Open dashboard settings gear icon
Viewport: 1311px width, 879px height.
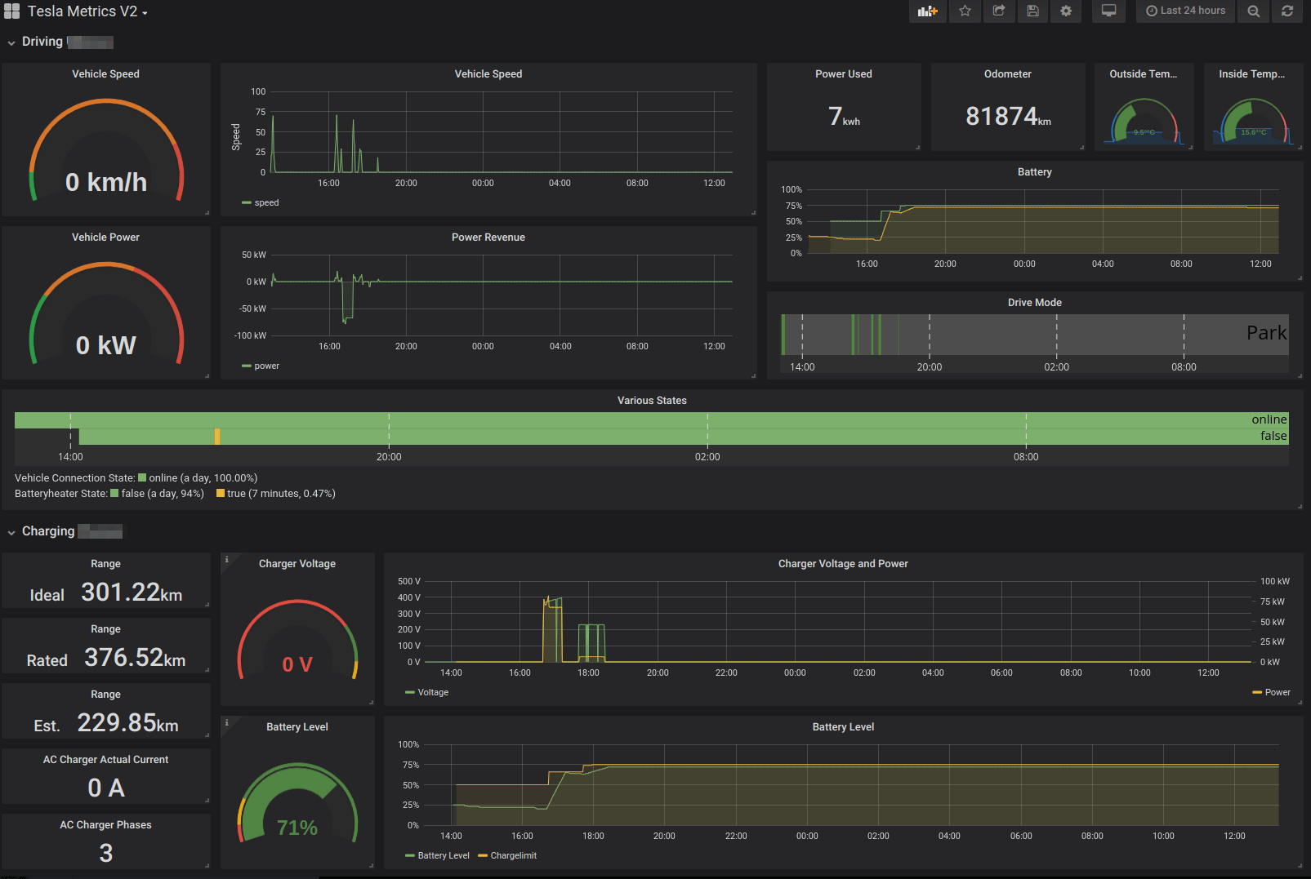[x=1066, y=11]
